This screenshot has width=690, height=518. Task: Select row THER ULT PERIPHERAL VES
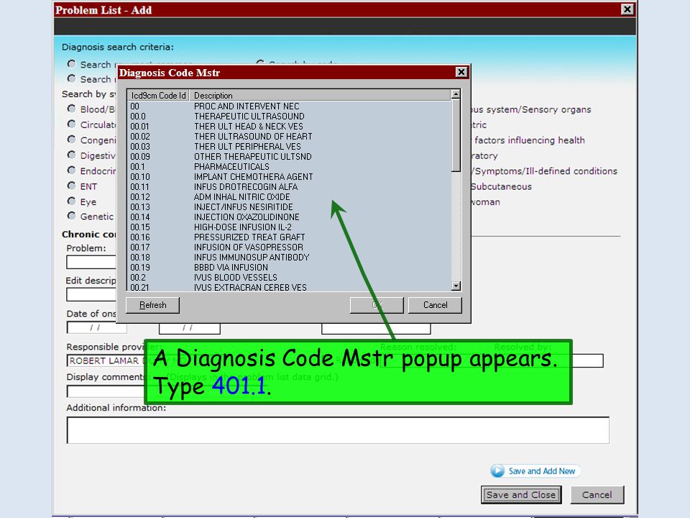tap(289, 147)
